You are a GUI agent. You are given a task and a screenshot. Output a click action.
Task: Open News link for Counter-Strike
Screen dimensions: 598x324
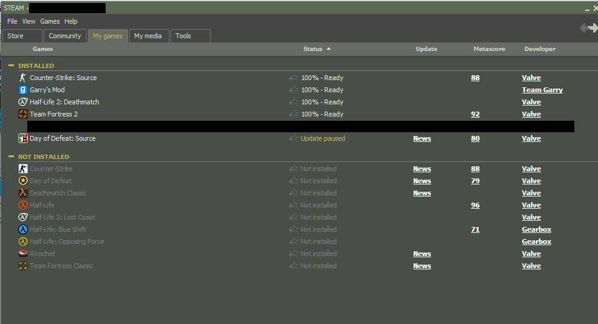point(422,169)
